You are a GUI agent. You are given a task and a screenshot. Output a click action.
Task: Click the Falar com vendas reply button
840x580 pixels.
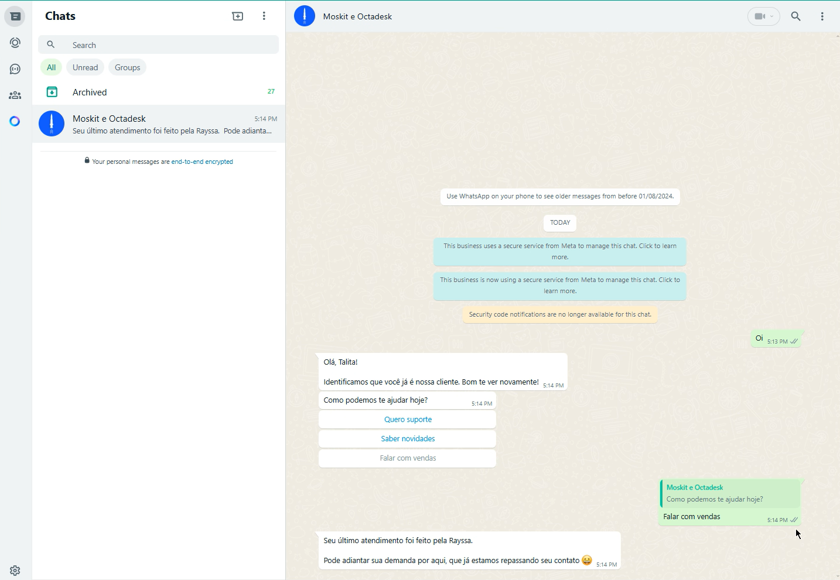(x=408, y=458)
